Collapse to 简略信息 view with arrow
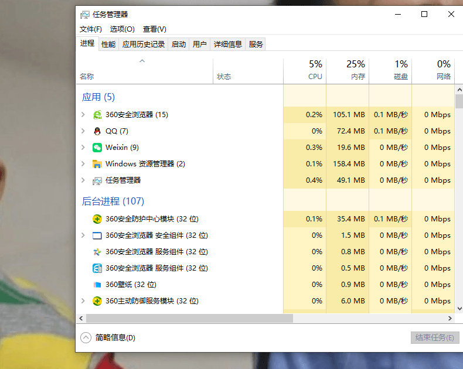This screenshot has width=463, height=369. pos(86,338)
